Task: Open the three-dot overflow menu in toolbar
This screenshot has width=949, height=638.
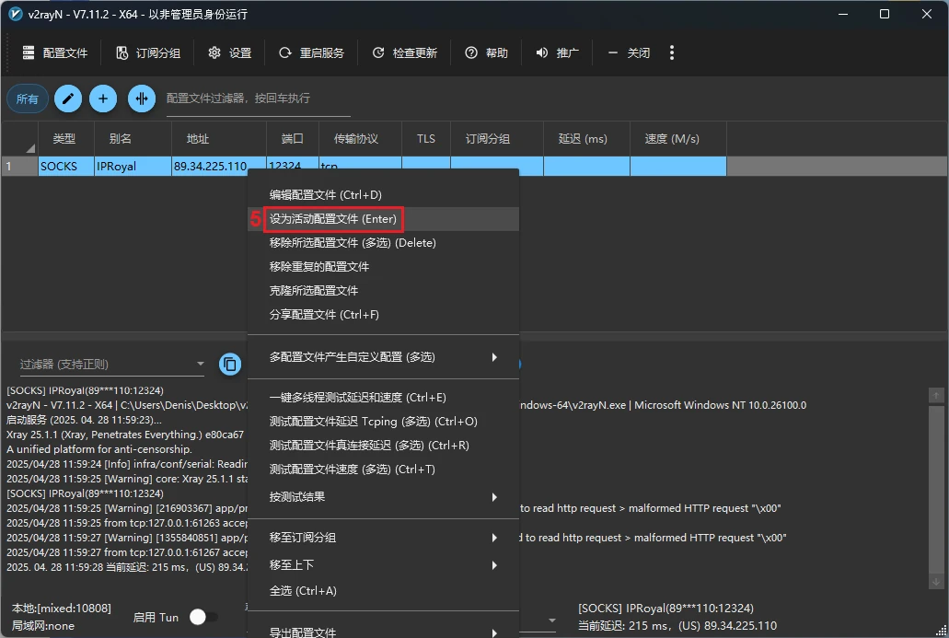Action: tap(672, 52)
